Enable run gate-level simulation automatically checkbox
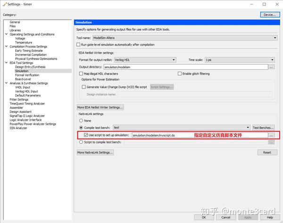Viewport: 283px width, 223px height. [x=78, y=45]
